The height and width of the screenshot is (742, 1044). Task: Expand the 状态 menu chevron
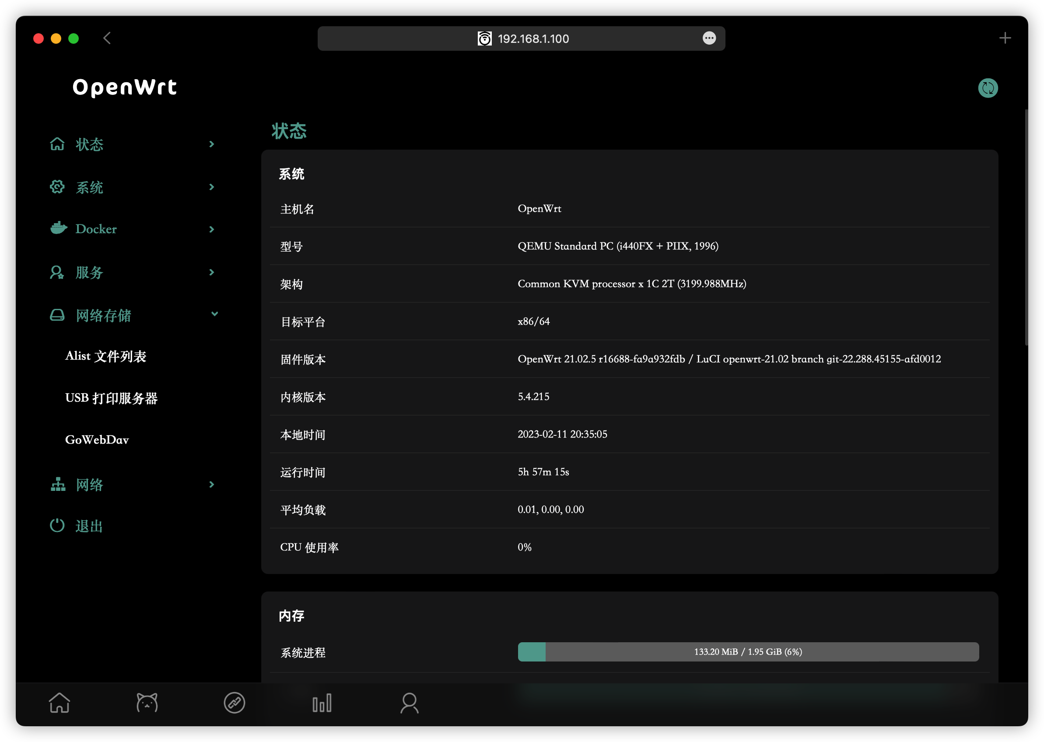tap(211, 144)
